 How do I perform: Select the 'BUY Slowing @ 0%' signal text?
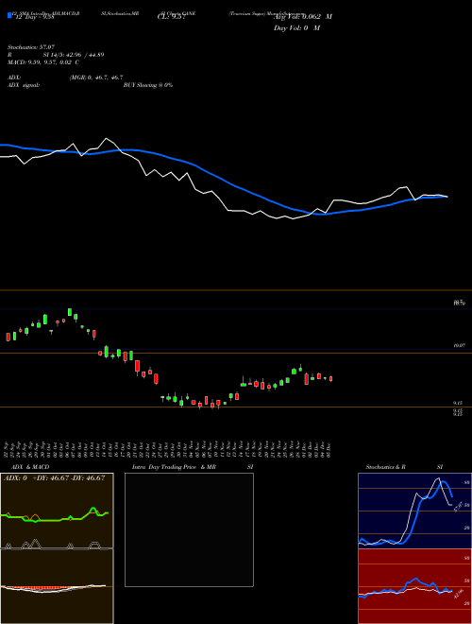(x=148, y=85)
